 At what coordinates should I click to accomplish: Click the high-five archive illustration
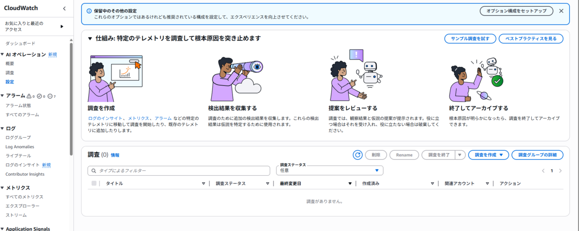[477, 80]
